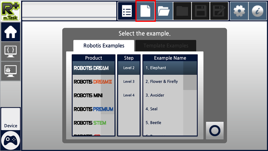The width and height of the screenshot is (268, 151).
Task: Open file with the open folder icon
Action: (x=164, y=11)
